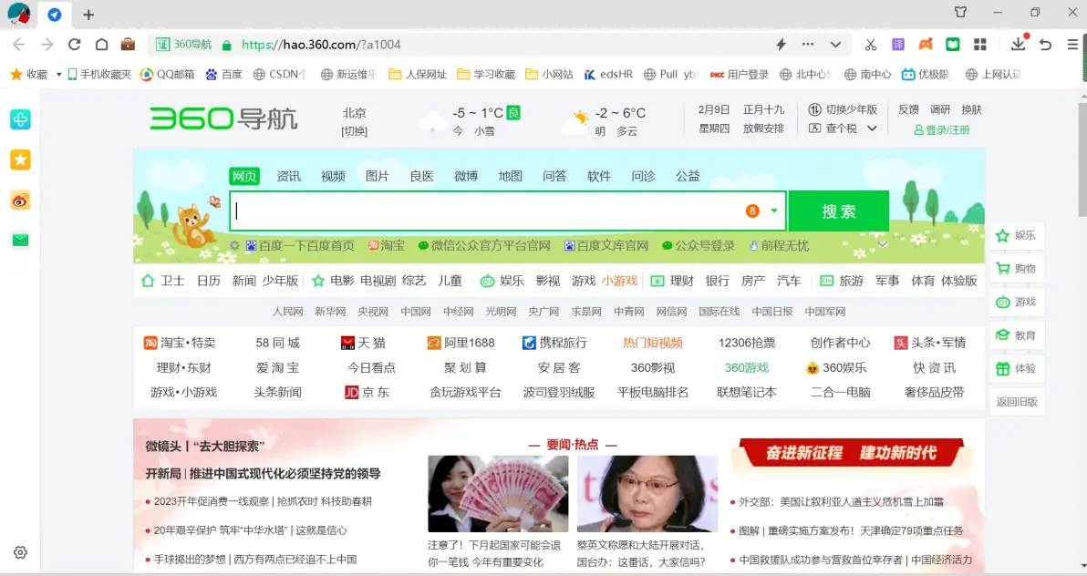Open the Weibo sidebar icon
1087x576 pixels.
(x=20, y=201)
